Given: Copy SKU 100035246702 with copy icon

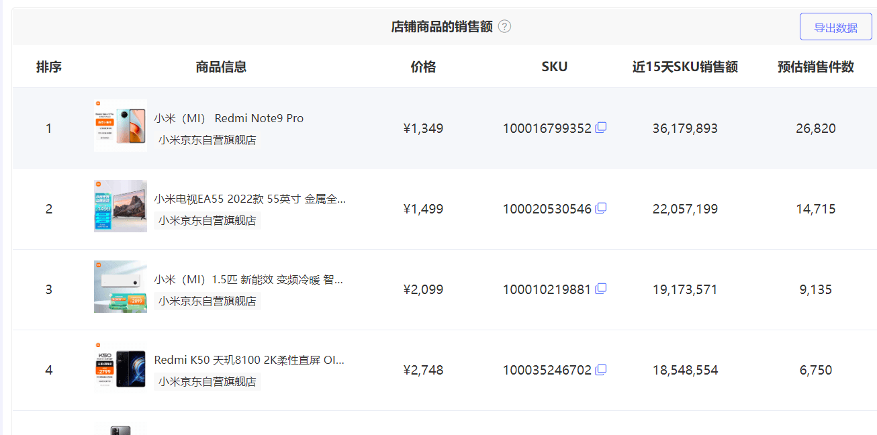Looking at the screenshot, I should [x=601, y=369].
